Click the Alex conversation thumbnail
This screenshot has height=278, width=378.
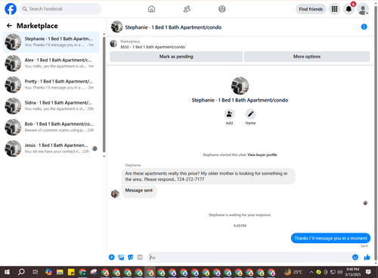click(x=13, y=64)
